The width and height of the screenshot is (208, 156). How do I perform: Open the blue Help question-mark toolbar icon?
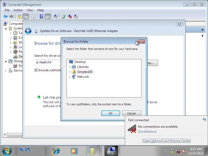click(x=41, y=16)
